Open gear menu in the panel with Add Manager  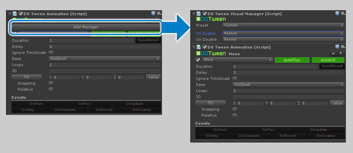[x=159, y=13]
